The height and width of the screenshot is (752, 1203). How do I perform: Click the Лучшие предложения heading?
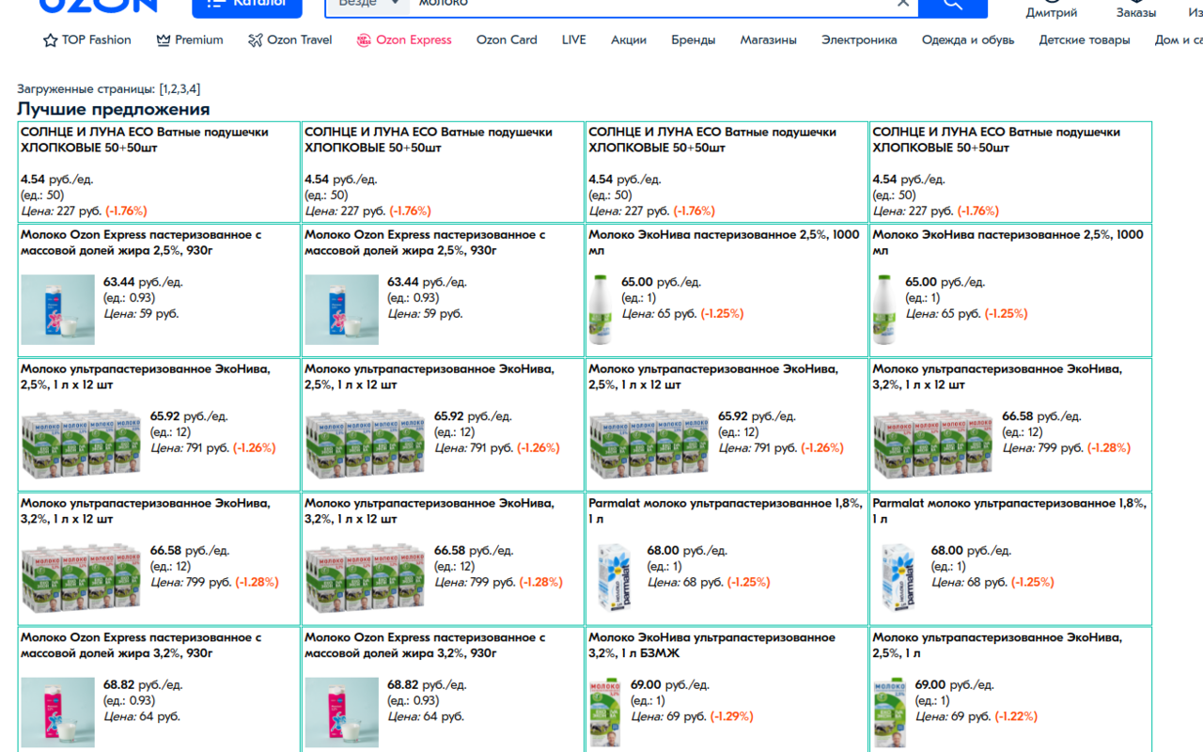tap(114, 109)
